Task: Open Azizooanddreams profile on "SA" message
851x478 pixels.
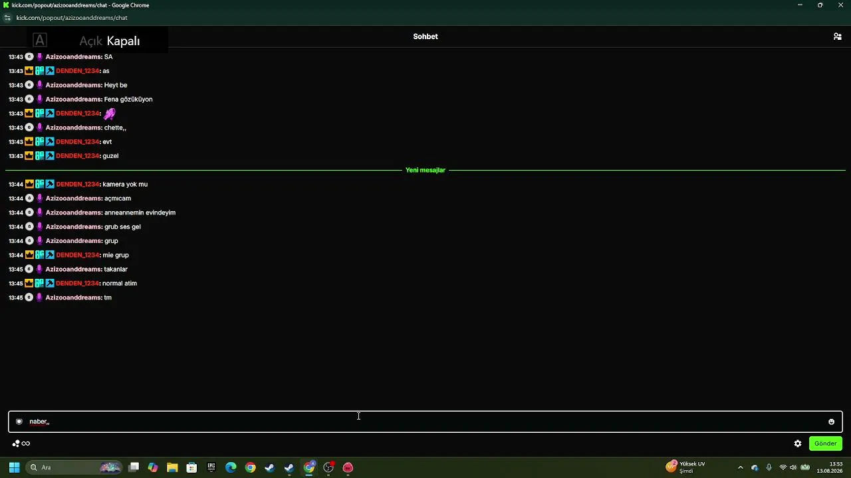Action: pyautogui.click(x=74, y=57)
